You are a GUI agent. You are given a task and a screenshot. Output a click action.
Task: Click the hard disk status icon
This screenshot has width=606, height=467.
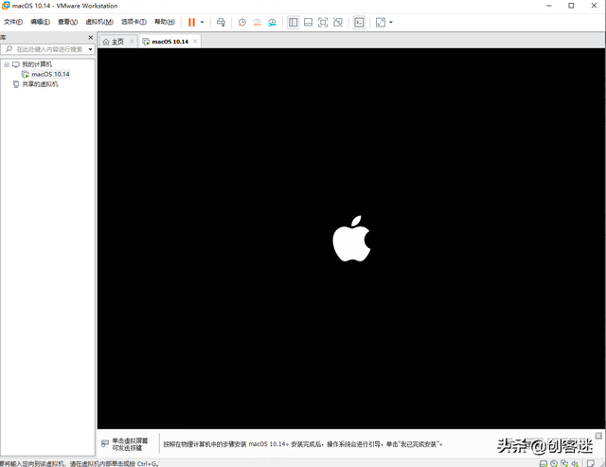543,463
